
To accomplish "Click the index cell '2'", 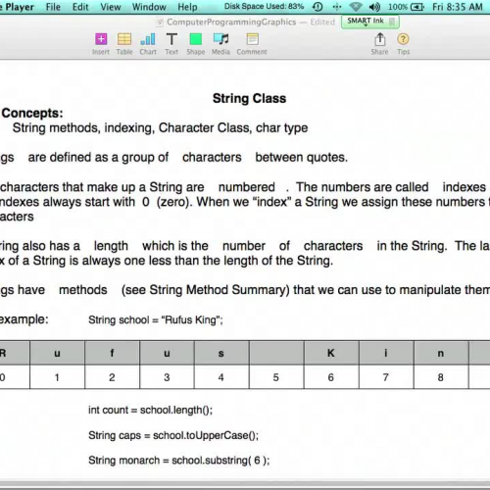I will tap(112, 377).
